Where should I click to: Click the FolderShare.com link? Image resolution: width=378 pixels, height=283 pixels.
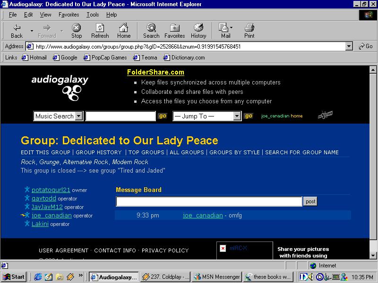click(155, 72)
